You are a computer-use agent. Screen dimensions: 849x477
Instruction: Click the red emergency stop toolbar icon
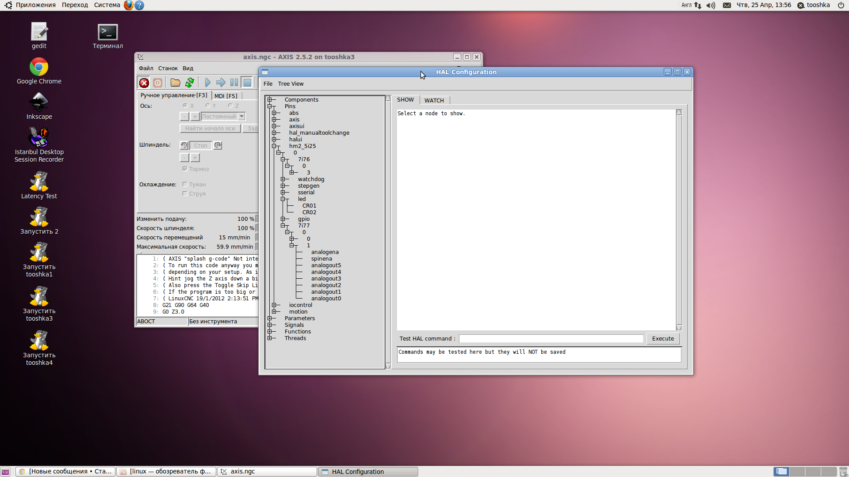click(x=144, y=83)
